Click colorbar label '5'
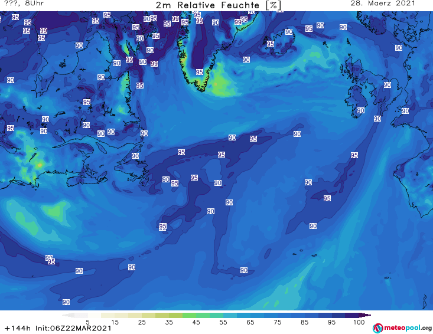 87,322
